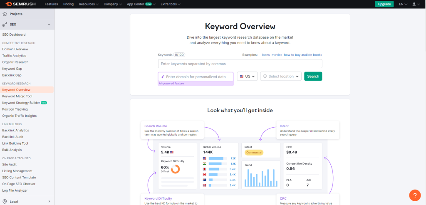Image resolution: width=426 pixels, height=205 pixels.
Task: Click the green Upgrade button
Action: click(384, 4)
